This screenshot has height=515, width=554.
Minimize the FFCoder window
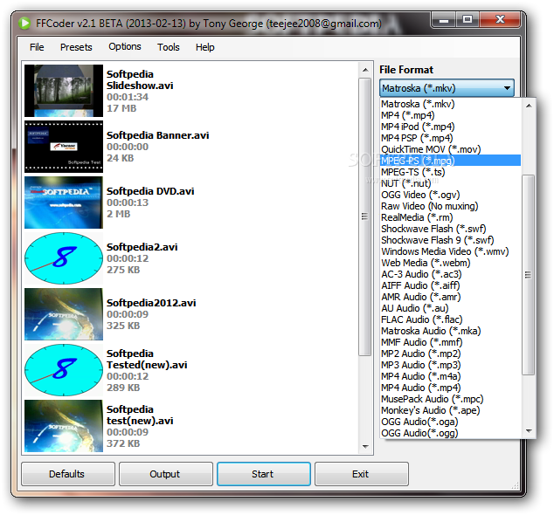(x=444, y=20)
